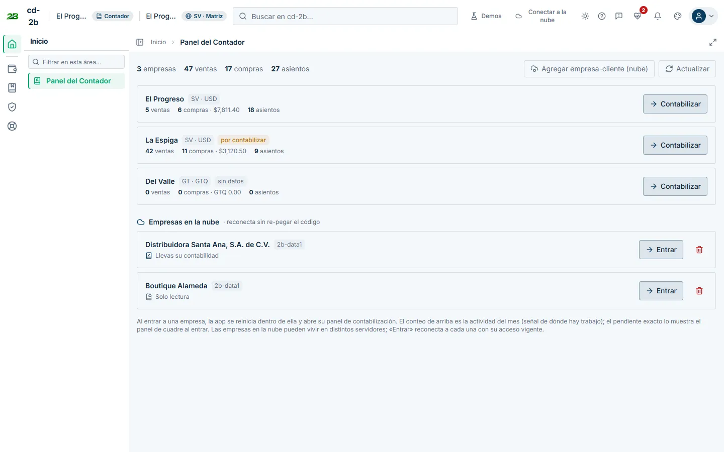Open the color palette theme icon
This screenshot has height=452, width=724.
click(677, 16)
